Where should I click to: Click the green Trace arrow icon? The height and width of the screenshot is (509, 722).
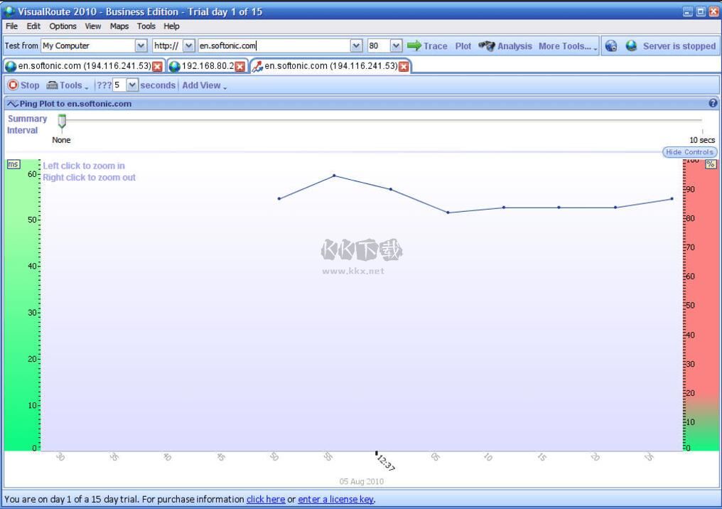(414, 46)
